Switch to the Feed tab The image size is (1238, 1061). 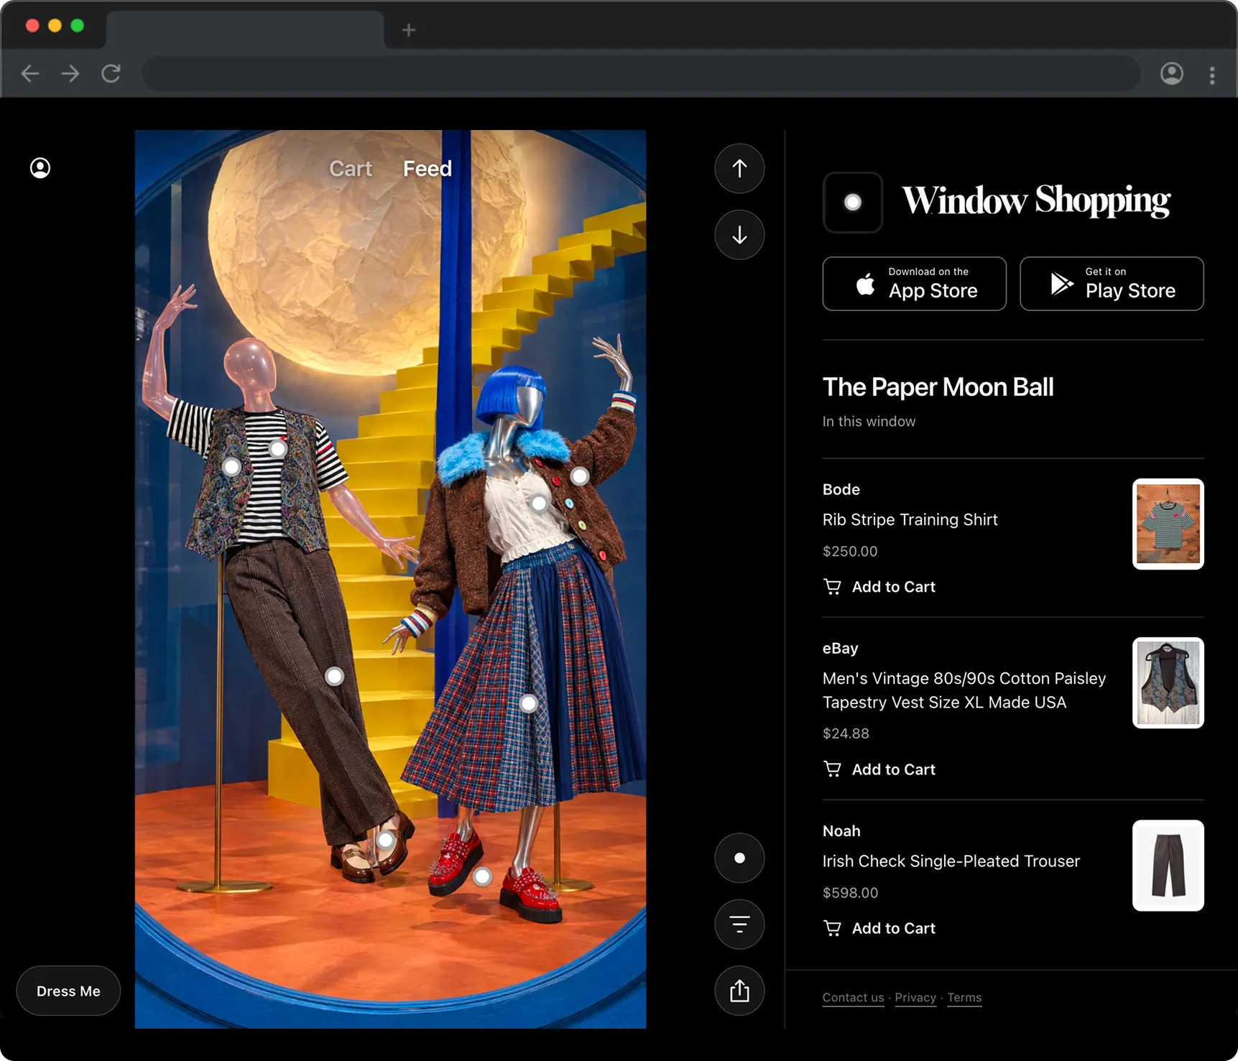(428, 169)
